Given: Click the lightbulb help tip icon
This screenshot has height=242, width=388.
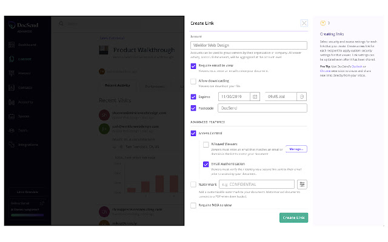Looking at the screenshot, I should [323, 23].
